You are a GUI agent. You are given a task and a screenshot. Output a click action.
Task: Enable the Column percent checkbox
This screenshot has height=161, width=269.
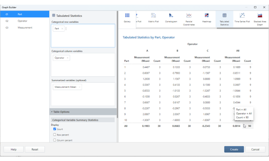click(55, 140)
